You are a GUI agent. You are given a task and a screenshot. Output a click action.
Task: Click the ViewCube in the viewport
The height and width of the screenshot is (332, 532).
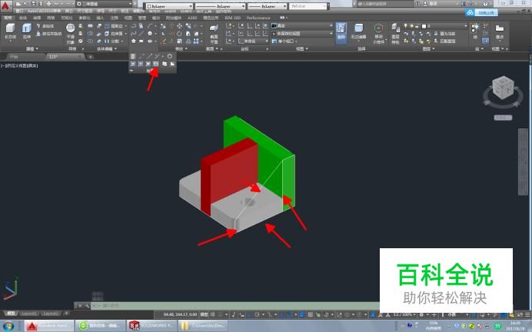point(503,88)
